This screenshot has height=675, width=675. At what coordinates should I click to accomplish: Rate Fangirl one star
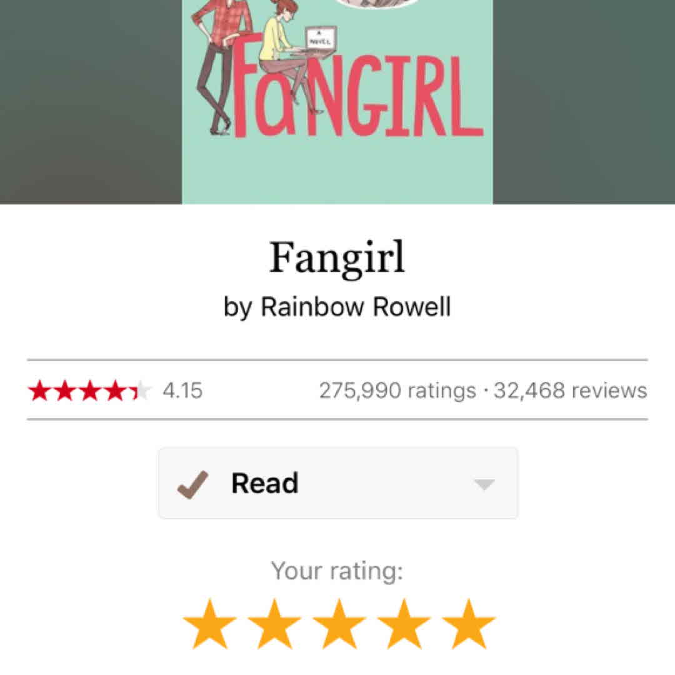(x=209, y=624)
